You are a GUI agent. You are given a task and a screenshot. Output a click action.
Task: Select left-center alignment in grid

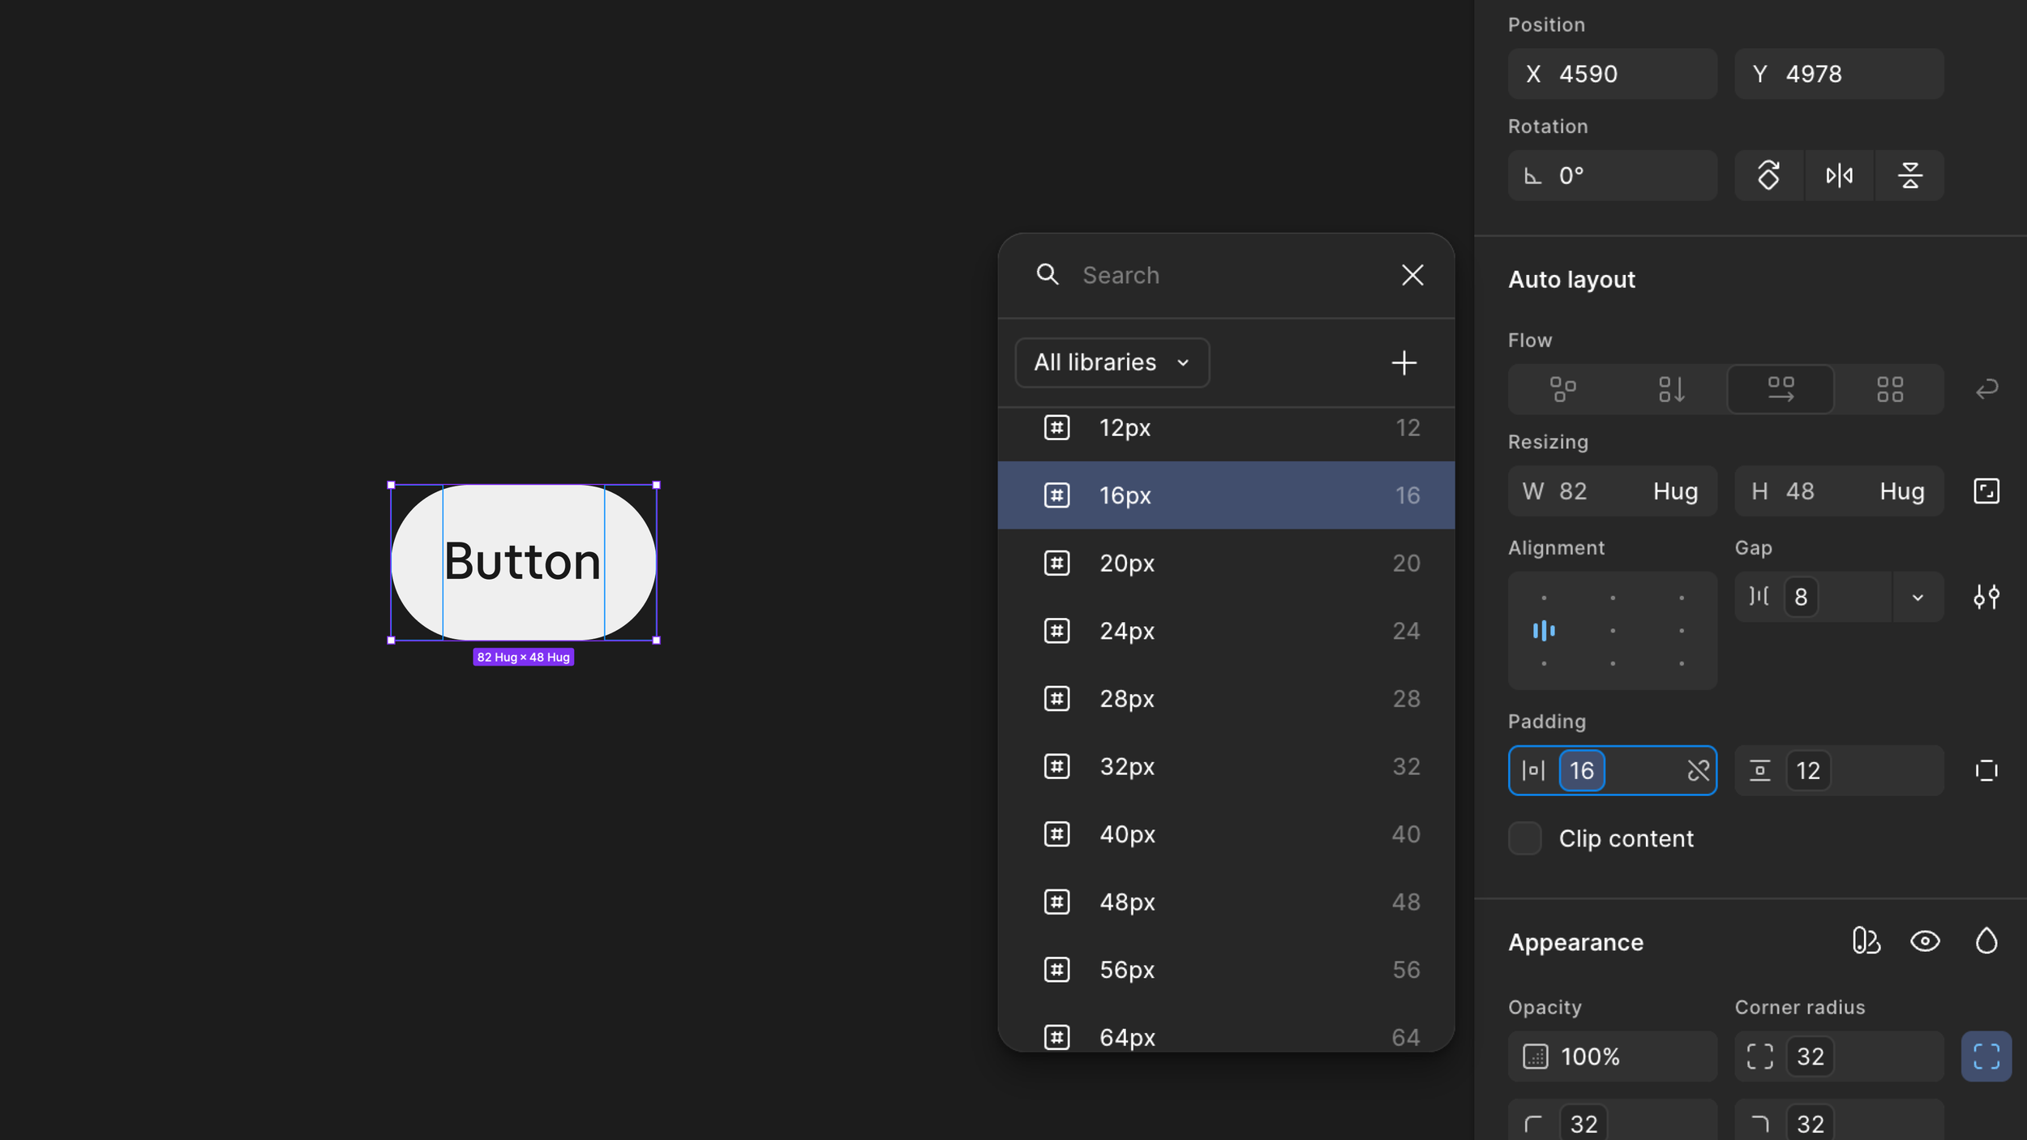pyautogui.click(x=1544, y=631)
